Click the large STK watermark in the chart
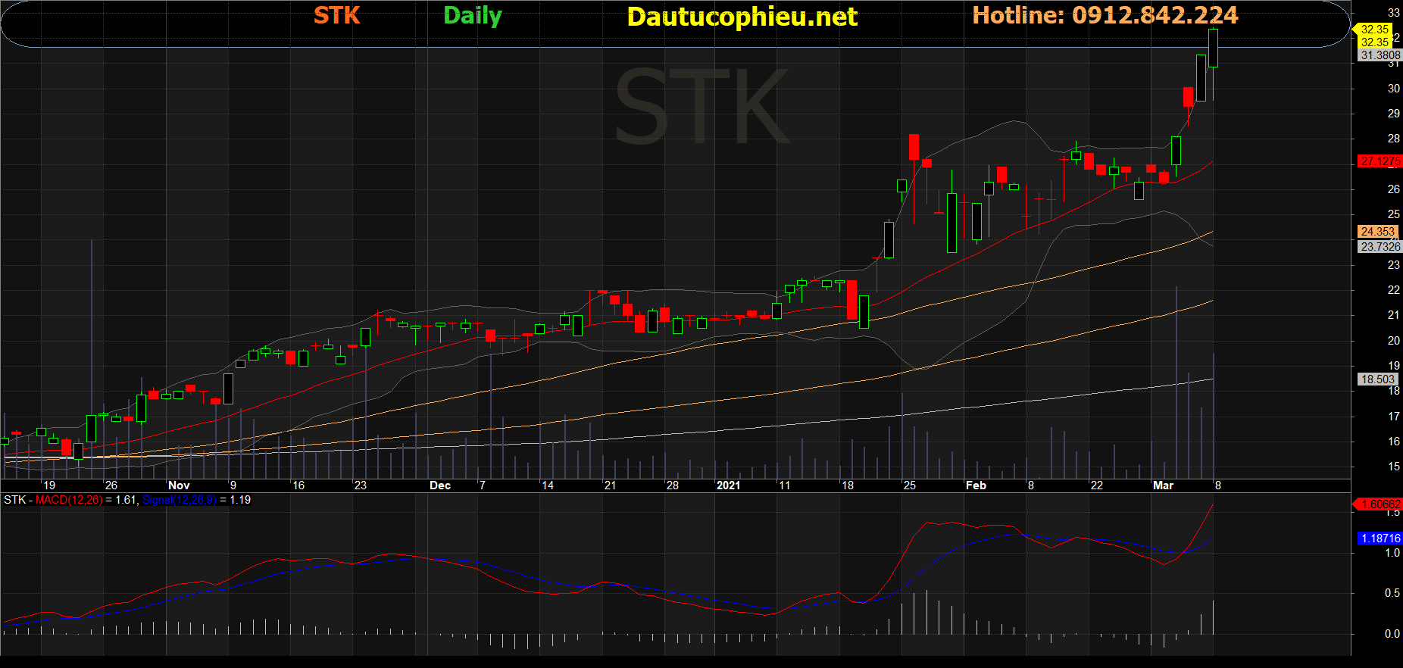The width and height of the screenshot is (1403, 668). 701,106
